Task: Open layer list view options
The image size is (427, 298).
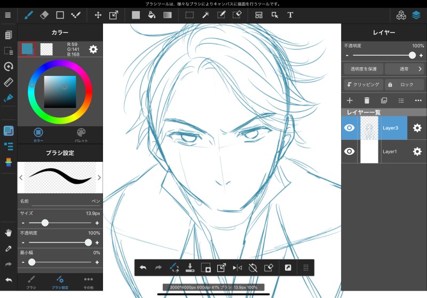Action: (401, 100)
